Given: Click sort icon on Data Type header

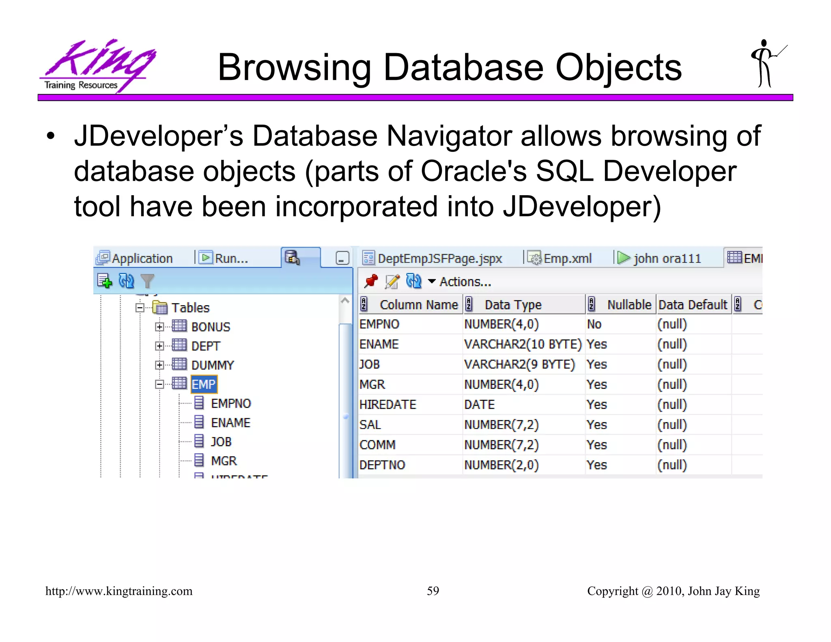Looking at the screenshot, I should (x=469, y=304).
